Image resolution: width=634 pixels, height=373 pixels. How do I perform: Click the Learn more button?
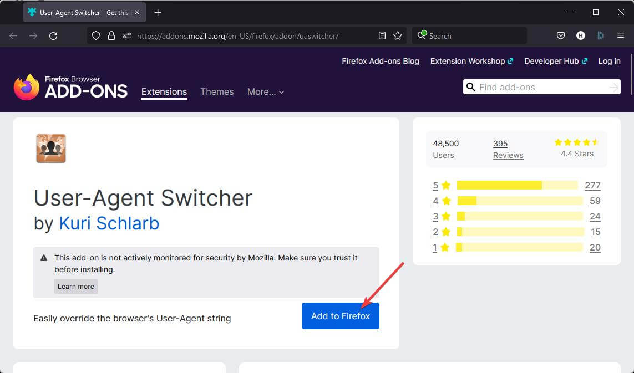[x=76, y=287]
